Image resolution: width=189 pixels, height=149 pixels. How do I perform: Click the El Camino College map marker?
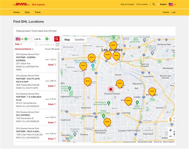pos(75,134)
